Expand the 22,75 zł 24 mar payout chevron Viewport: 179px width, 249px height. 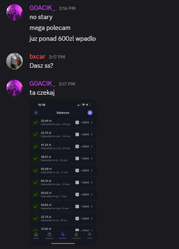[92, 134]
